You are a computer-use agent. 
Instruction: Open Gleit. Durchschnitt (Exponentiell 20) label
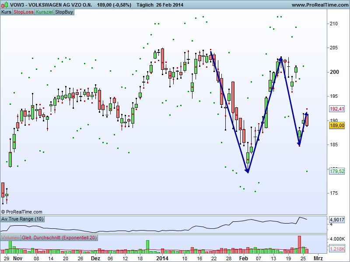pos(59,238)
